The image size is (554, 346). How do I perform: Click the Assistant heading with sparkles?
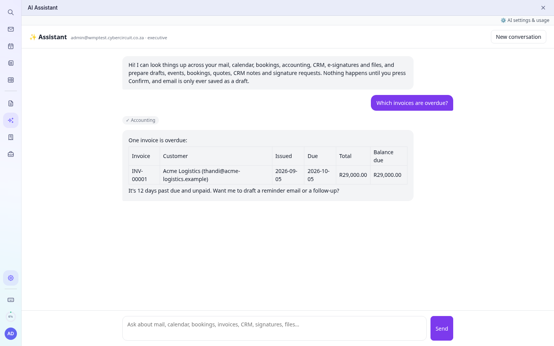tap(48, 37)
